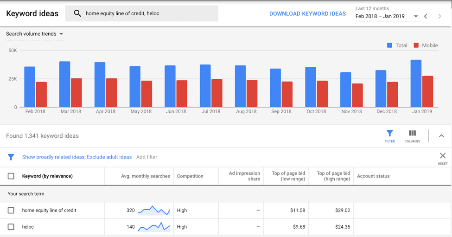
Task: Click Download Keyword Ideas
Action: click(x=307, y=14)
